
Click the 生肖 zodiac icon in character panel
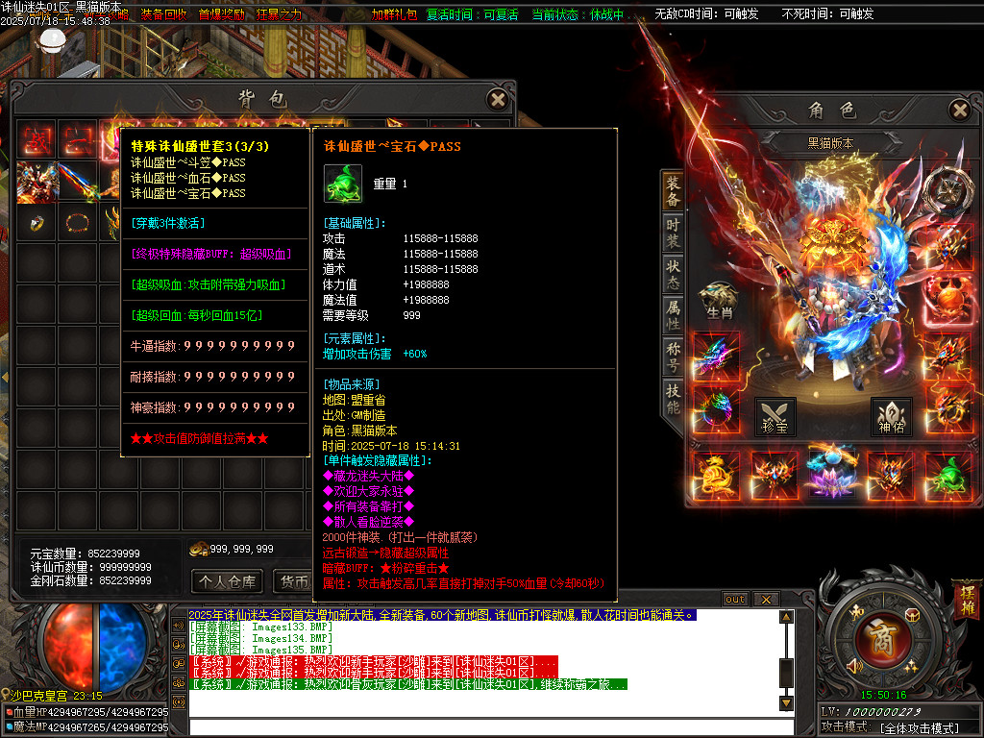(717, 300)
